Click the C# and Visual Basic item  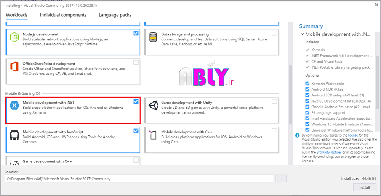tap(327, 61)
